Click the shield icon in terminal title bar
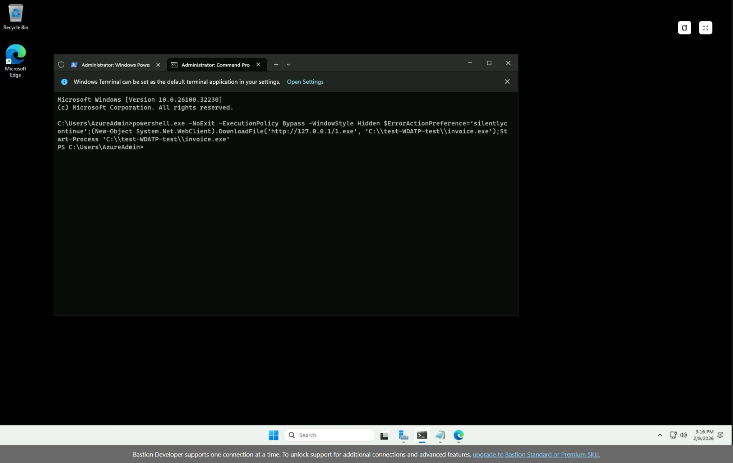Screen dimensions: 733x463 (x=61, y=65)
